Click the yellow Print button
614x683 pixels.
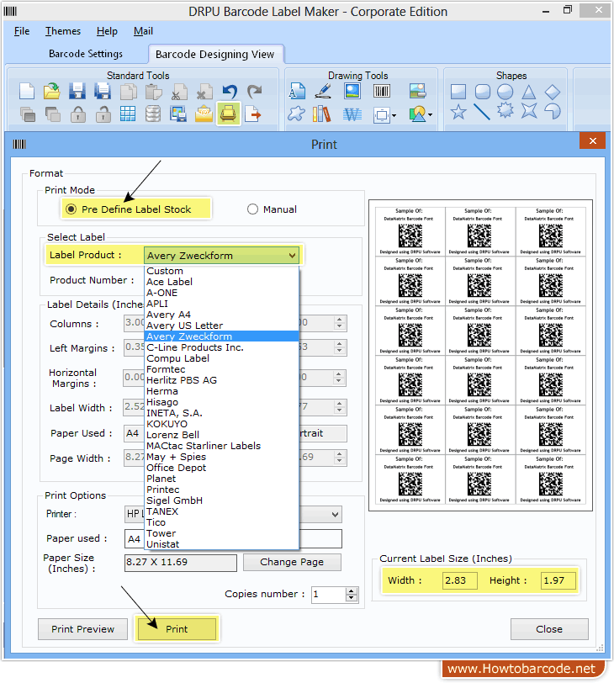[x=177, y=629]
